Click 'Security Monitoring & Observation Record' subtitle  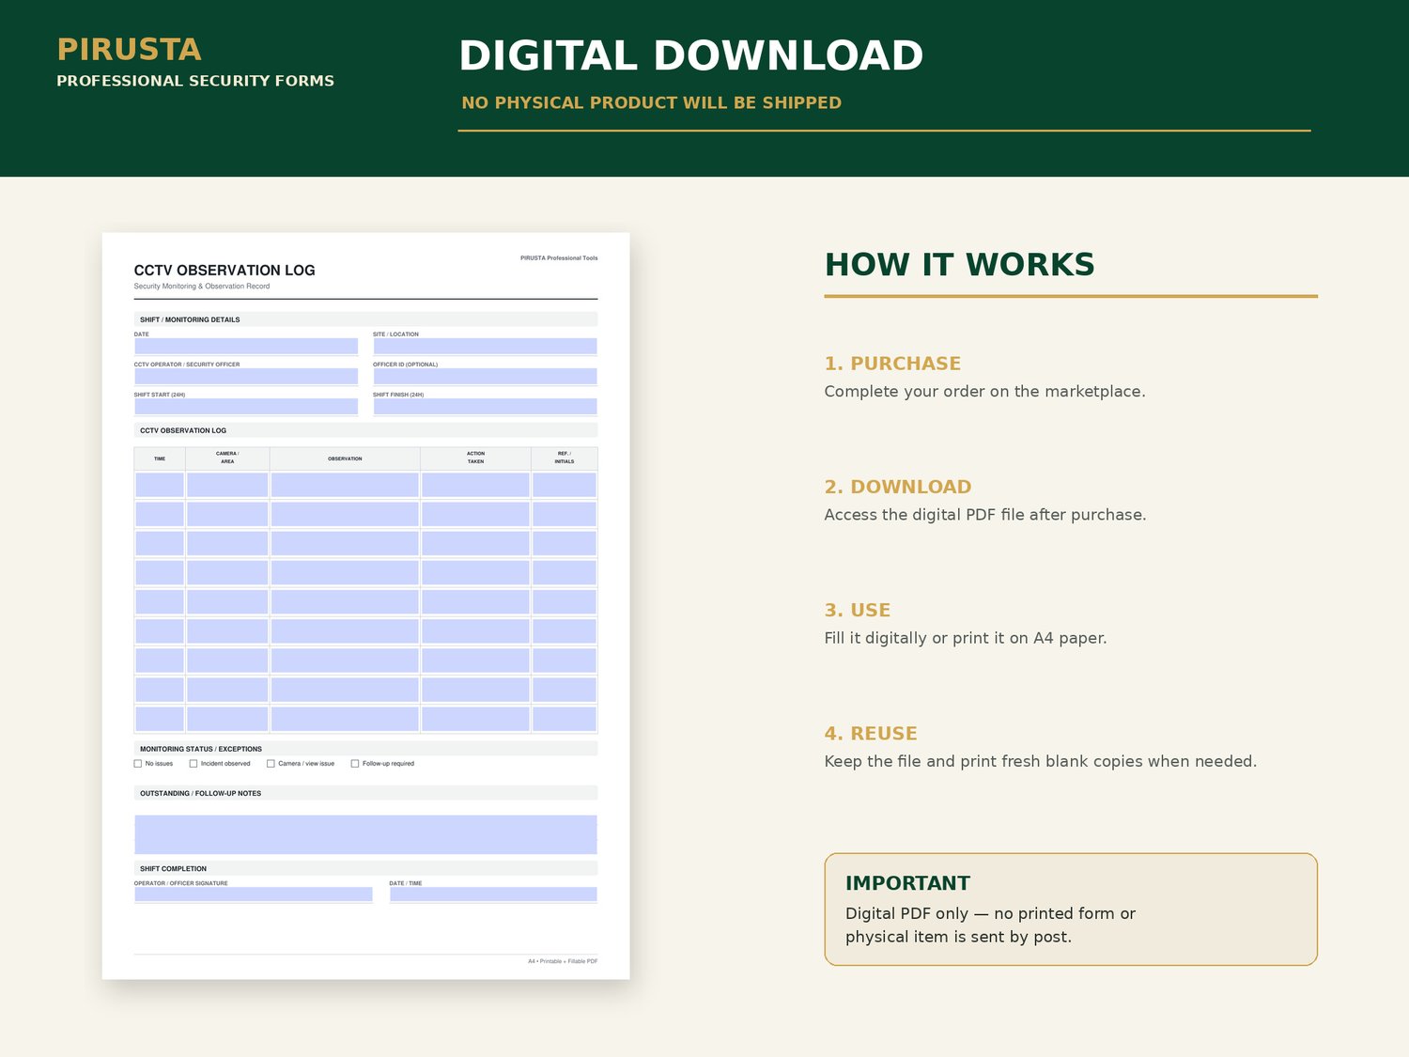click(x=202, y=287)
